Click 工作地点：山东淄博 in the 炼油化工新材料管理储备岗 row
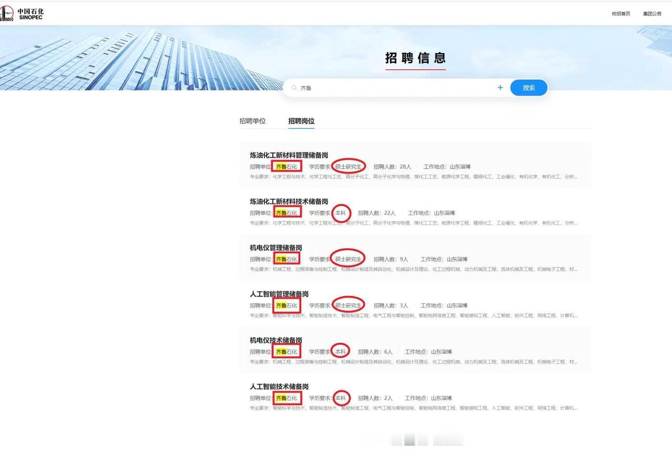 pos(447,167)
